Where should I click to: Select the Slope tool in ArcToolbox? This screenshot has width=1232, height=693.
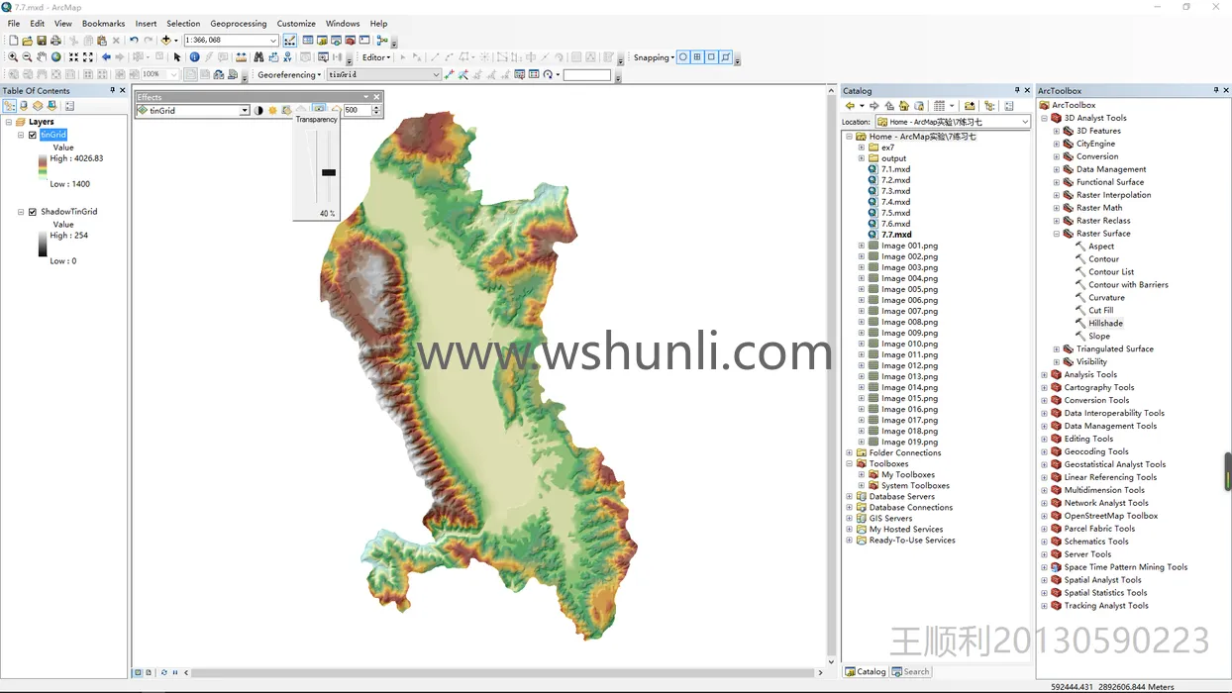[1099, 337]
